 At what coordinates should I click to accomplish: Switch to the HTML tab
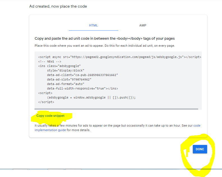(x=93, y=25)
